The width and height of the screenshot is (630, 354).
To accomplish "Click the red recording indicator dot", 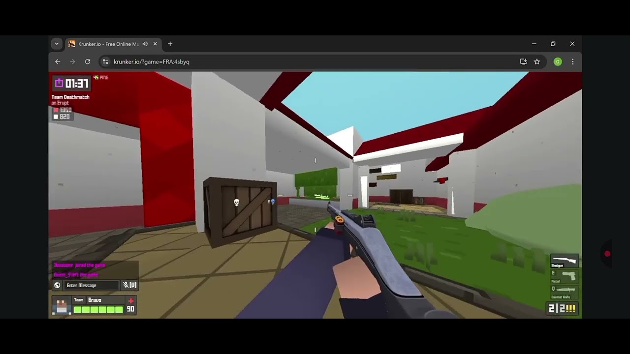I will point(607,254).
